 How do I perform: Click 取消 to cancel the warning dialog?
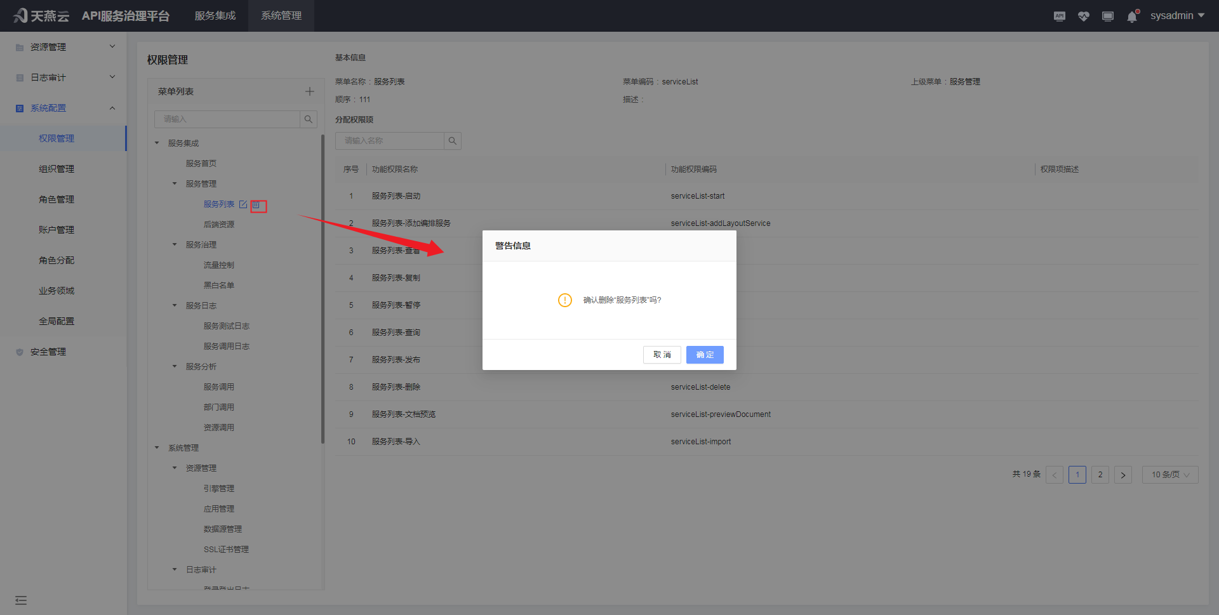pyautogui.click(x=662, y=355)
